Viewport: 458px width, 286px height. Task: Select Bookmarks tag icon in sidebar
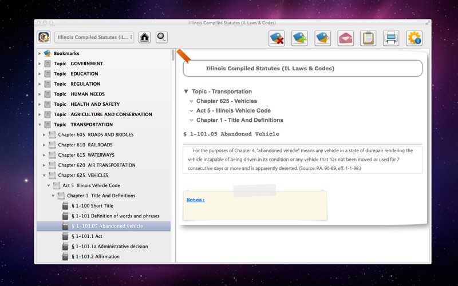[48, 53]
